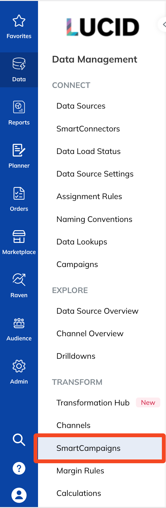Open the Raven analytics icon
The image size is (166, 508).
tap(19, 280)
